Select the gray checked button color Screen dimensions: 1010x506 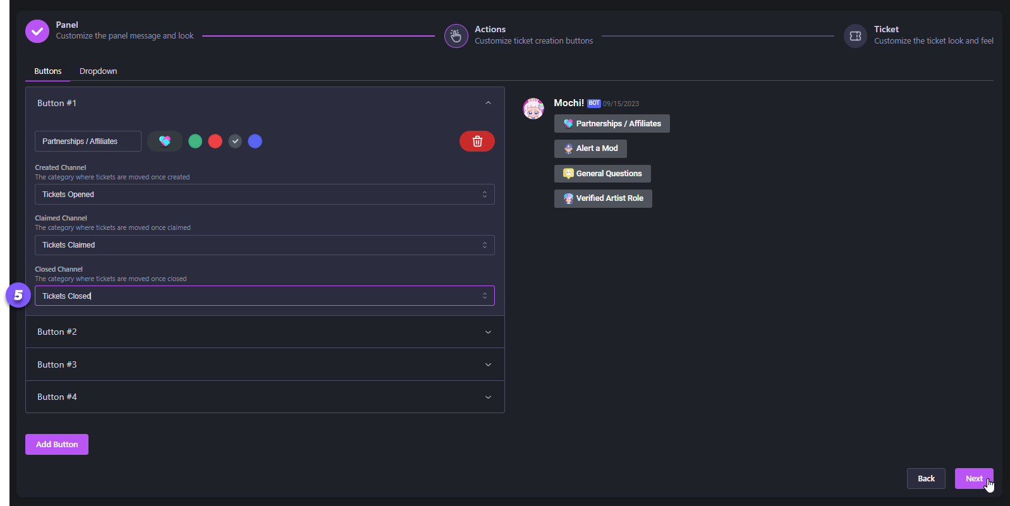tap(235, 142)
